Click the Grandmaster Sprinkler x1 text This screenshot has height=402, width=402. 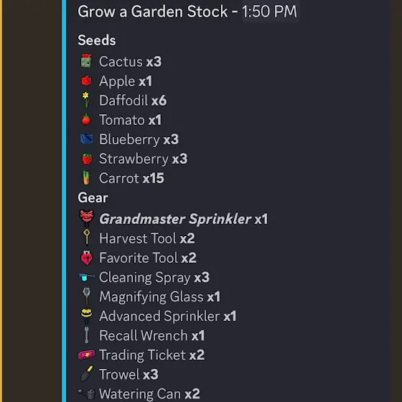click(183, 219)
